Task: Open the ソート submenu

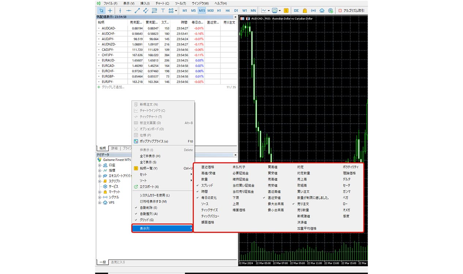Action: click(163, 181)
